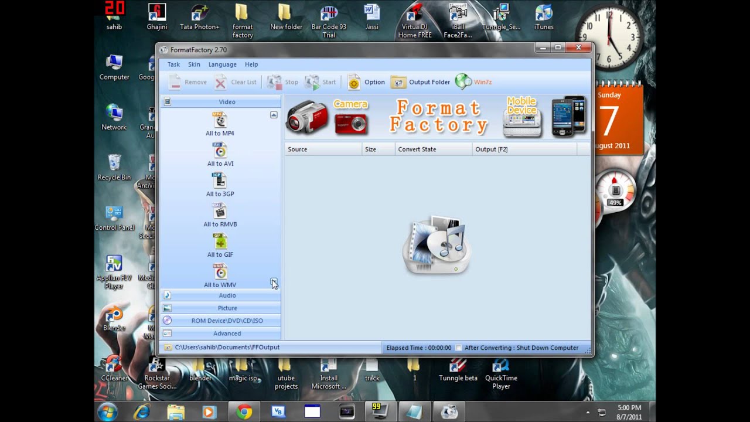Click the red digital camera icon
The image size is (750, 422).
[351, 123]
